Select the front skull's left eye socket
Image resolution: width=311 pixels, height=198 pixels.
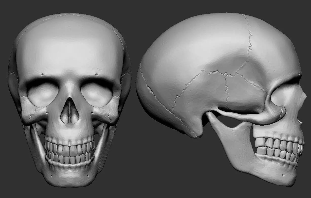[42, 94]
